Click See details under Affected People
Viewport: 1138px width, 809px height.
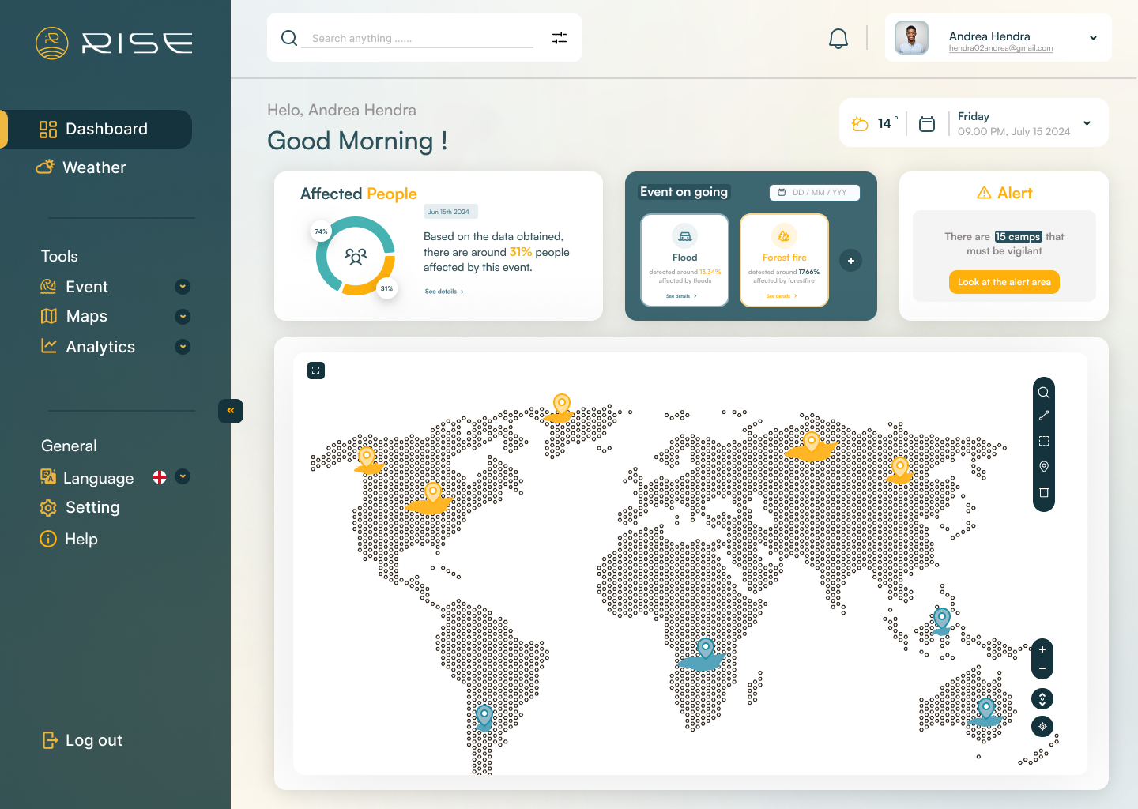pyautogui.click(x=444, y=292)
